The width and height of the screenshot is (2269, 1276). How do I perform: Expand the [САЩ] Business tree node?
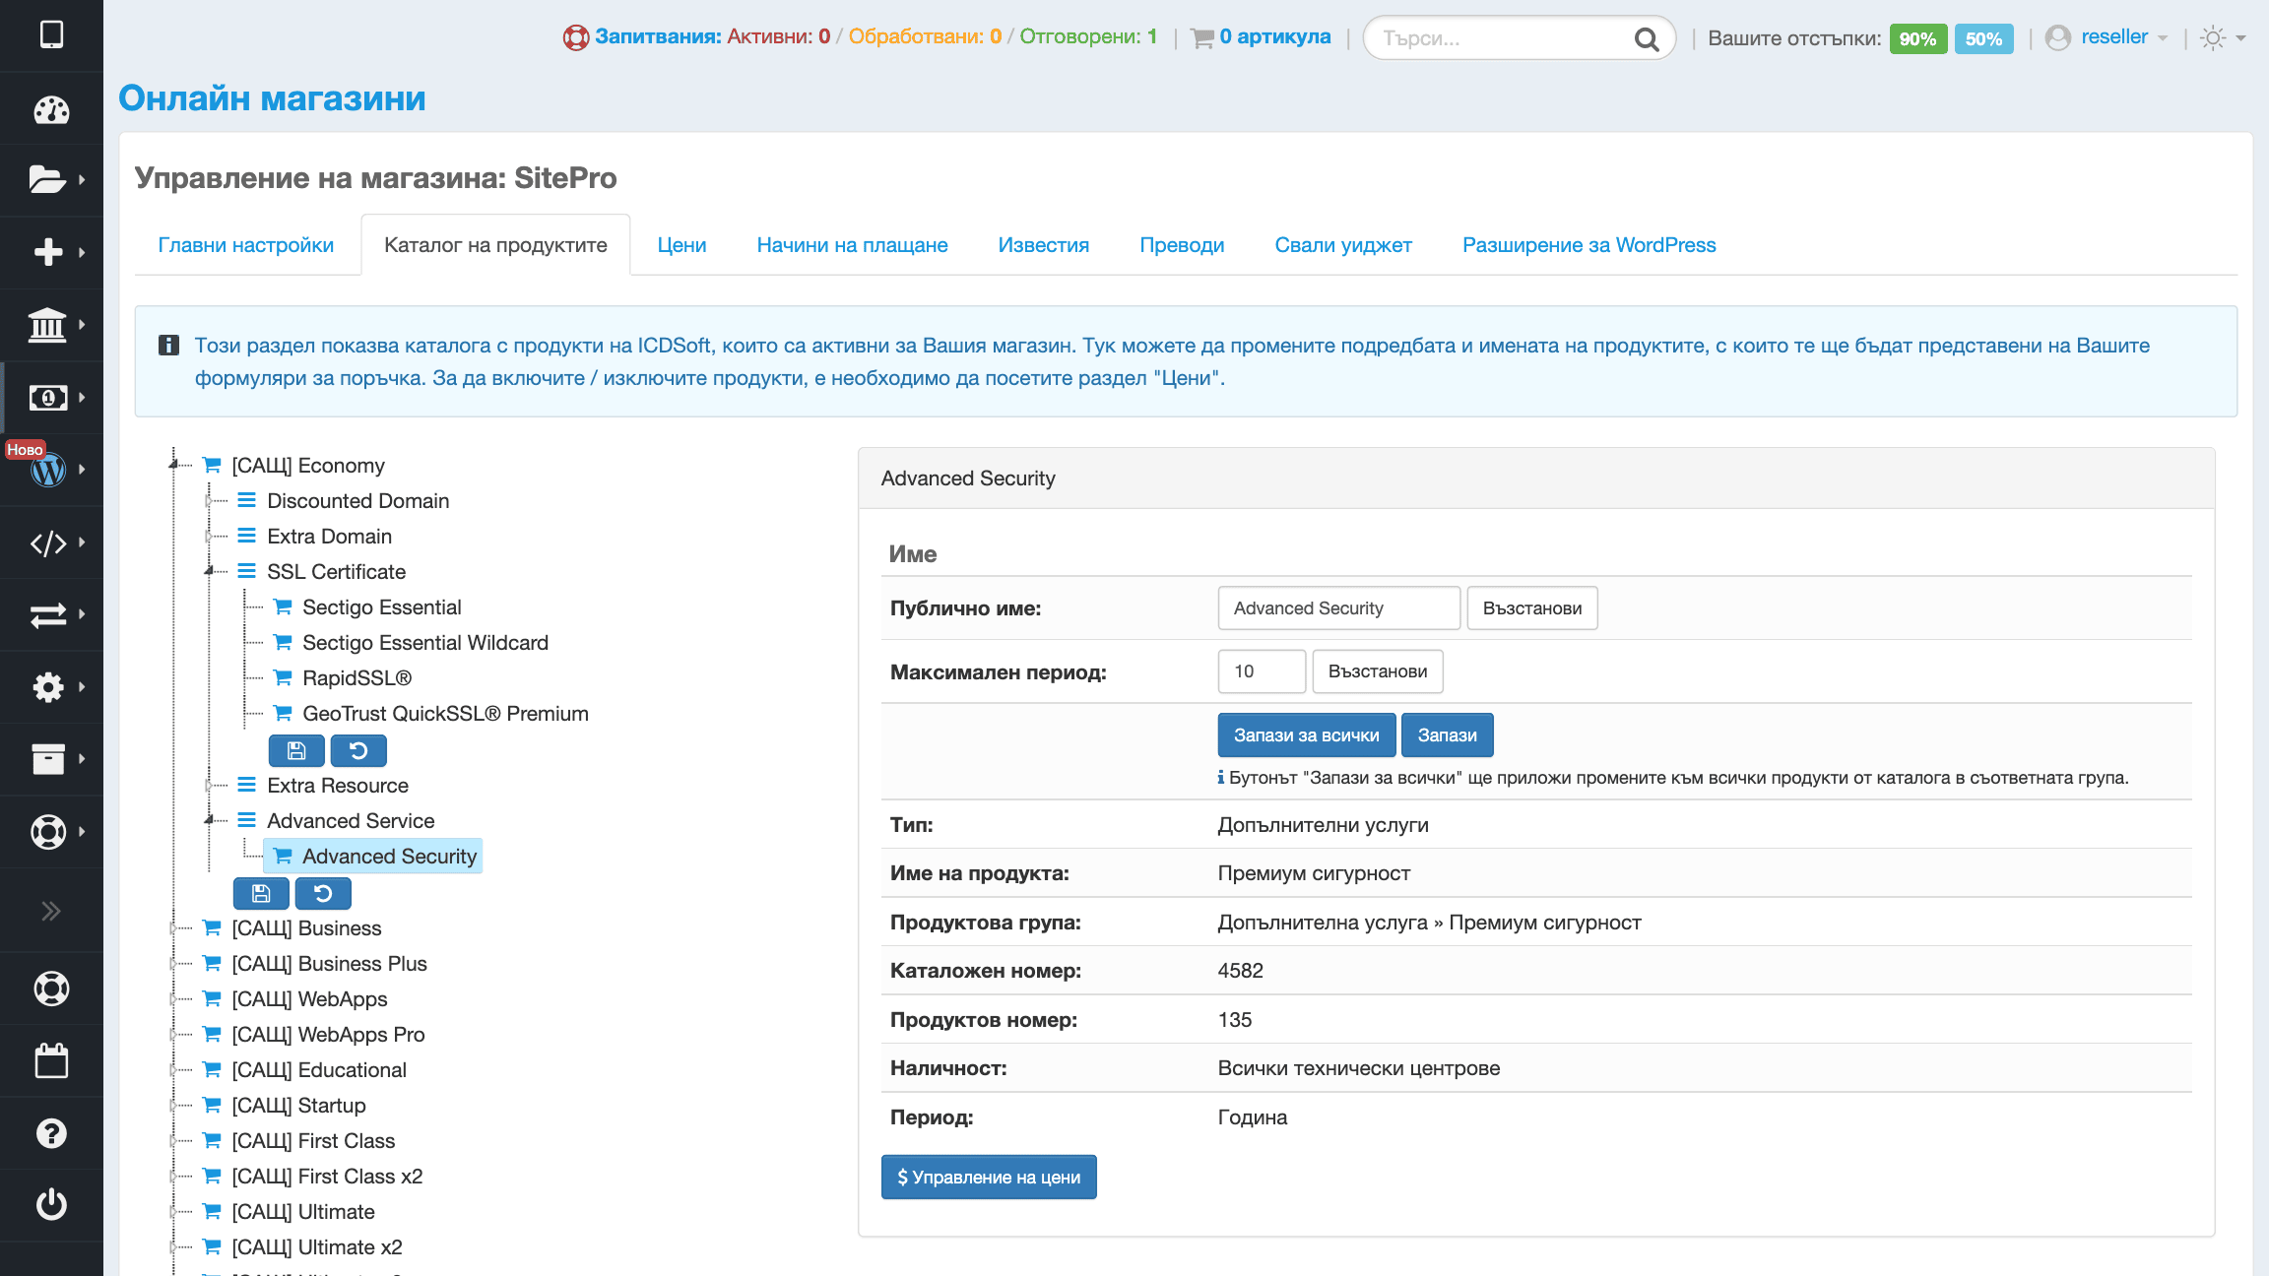[x=173, y=928]
